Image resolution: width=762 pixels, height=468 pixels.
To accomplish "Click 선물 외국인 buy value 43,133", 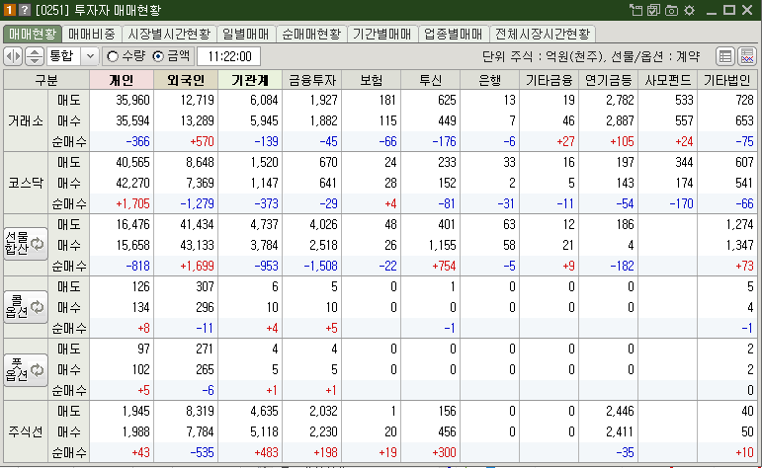I will [197, 245].
